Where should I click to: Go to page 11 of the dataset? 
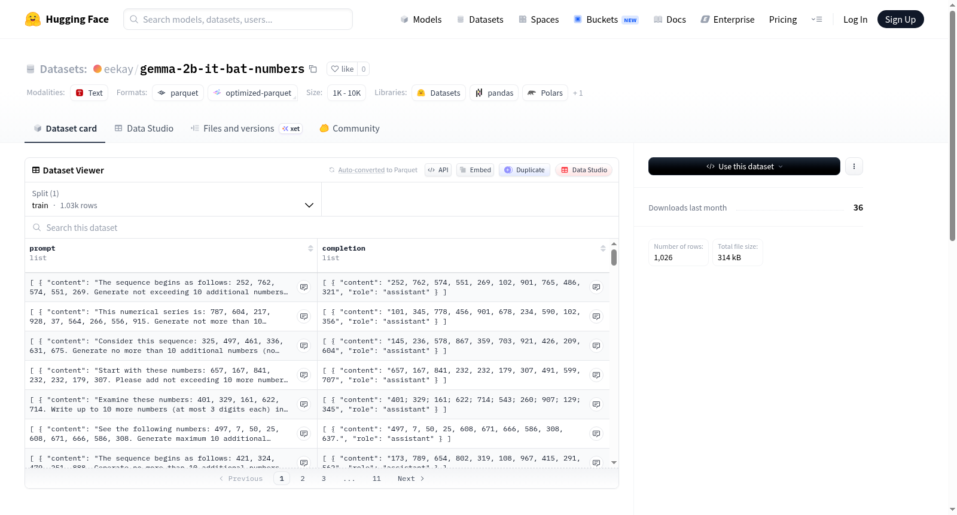click(x=377, y=479)
